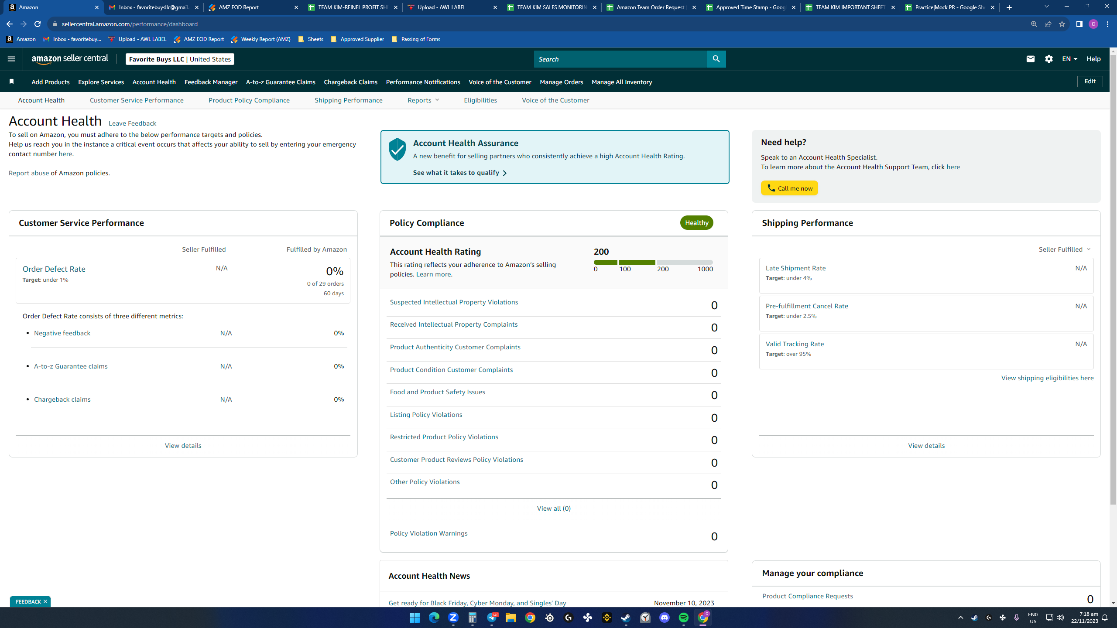Image resolution: width=1117 pixels, height=628 pixels.
Task: Switch to Customer Service Performance tab
Action: point(137,100)
